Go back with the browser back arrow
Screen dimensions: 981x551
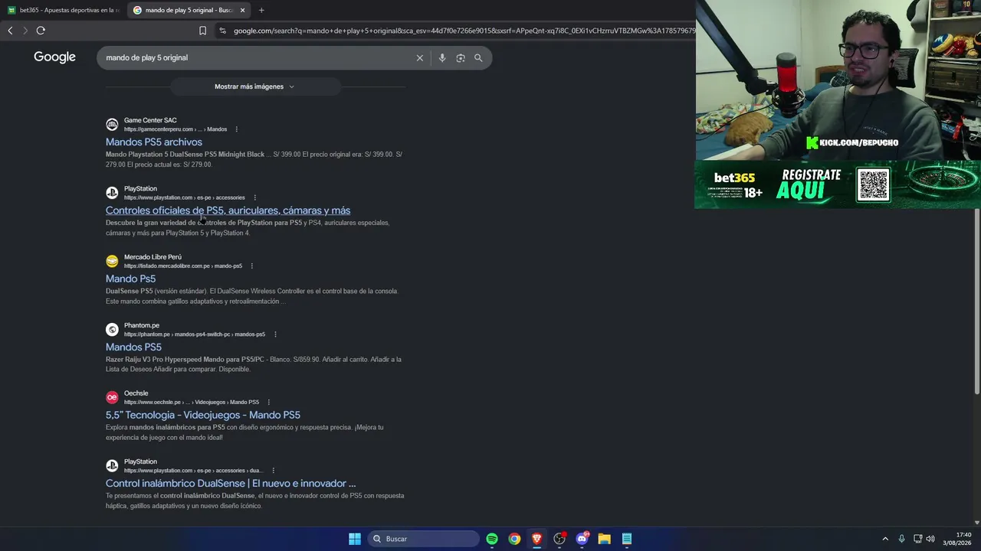pos(10,31)
